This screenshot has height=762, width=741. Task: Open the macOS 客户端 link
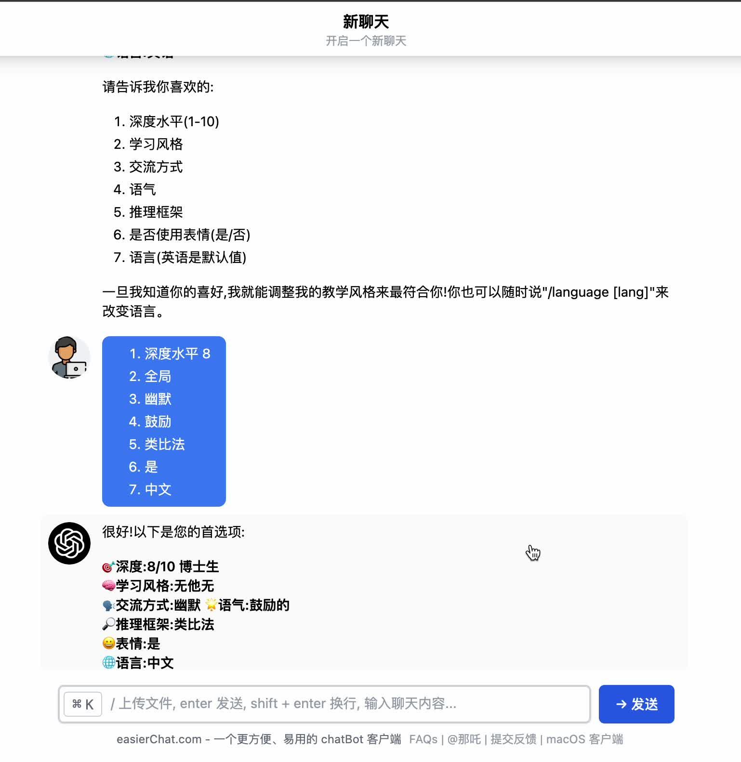coord(585,739)
